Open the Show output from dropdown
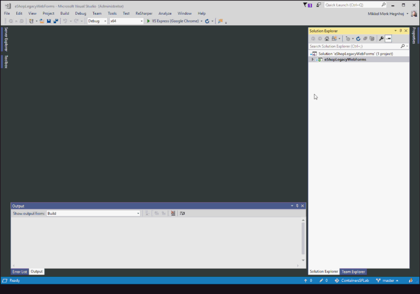Screen dimensions: 420x294 coord(93,213)
